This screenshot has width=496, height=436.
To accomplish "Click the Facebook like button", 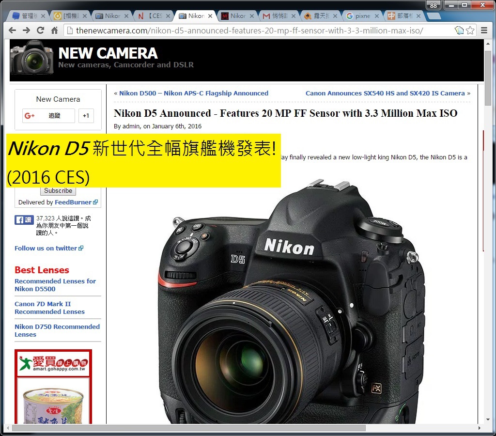I will coord(24,219).
